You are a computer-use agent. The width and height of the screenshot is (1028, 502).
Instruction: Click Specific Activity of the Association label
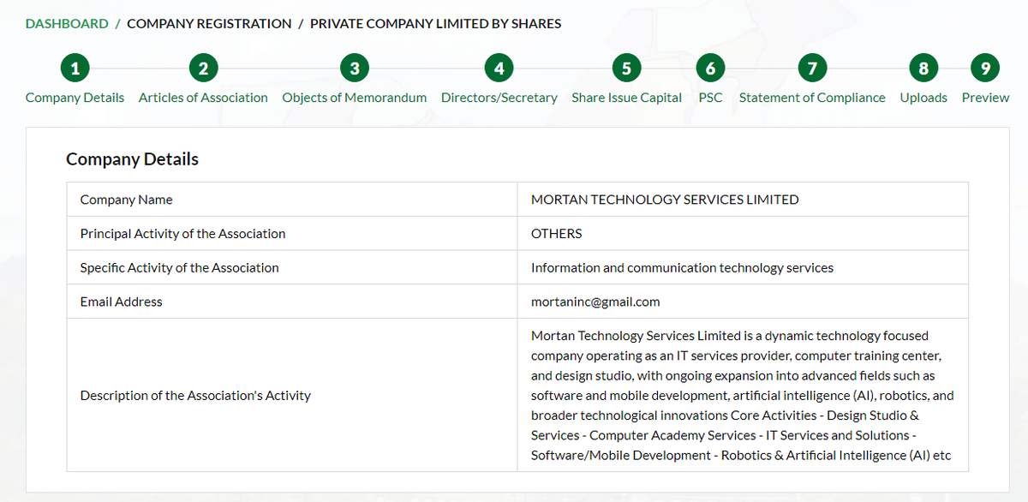pyautogui.click(x=180, y=268)
